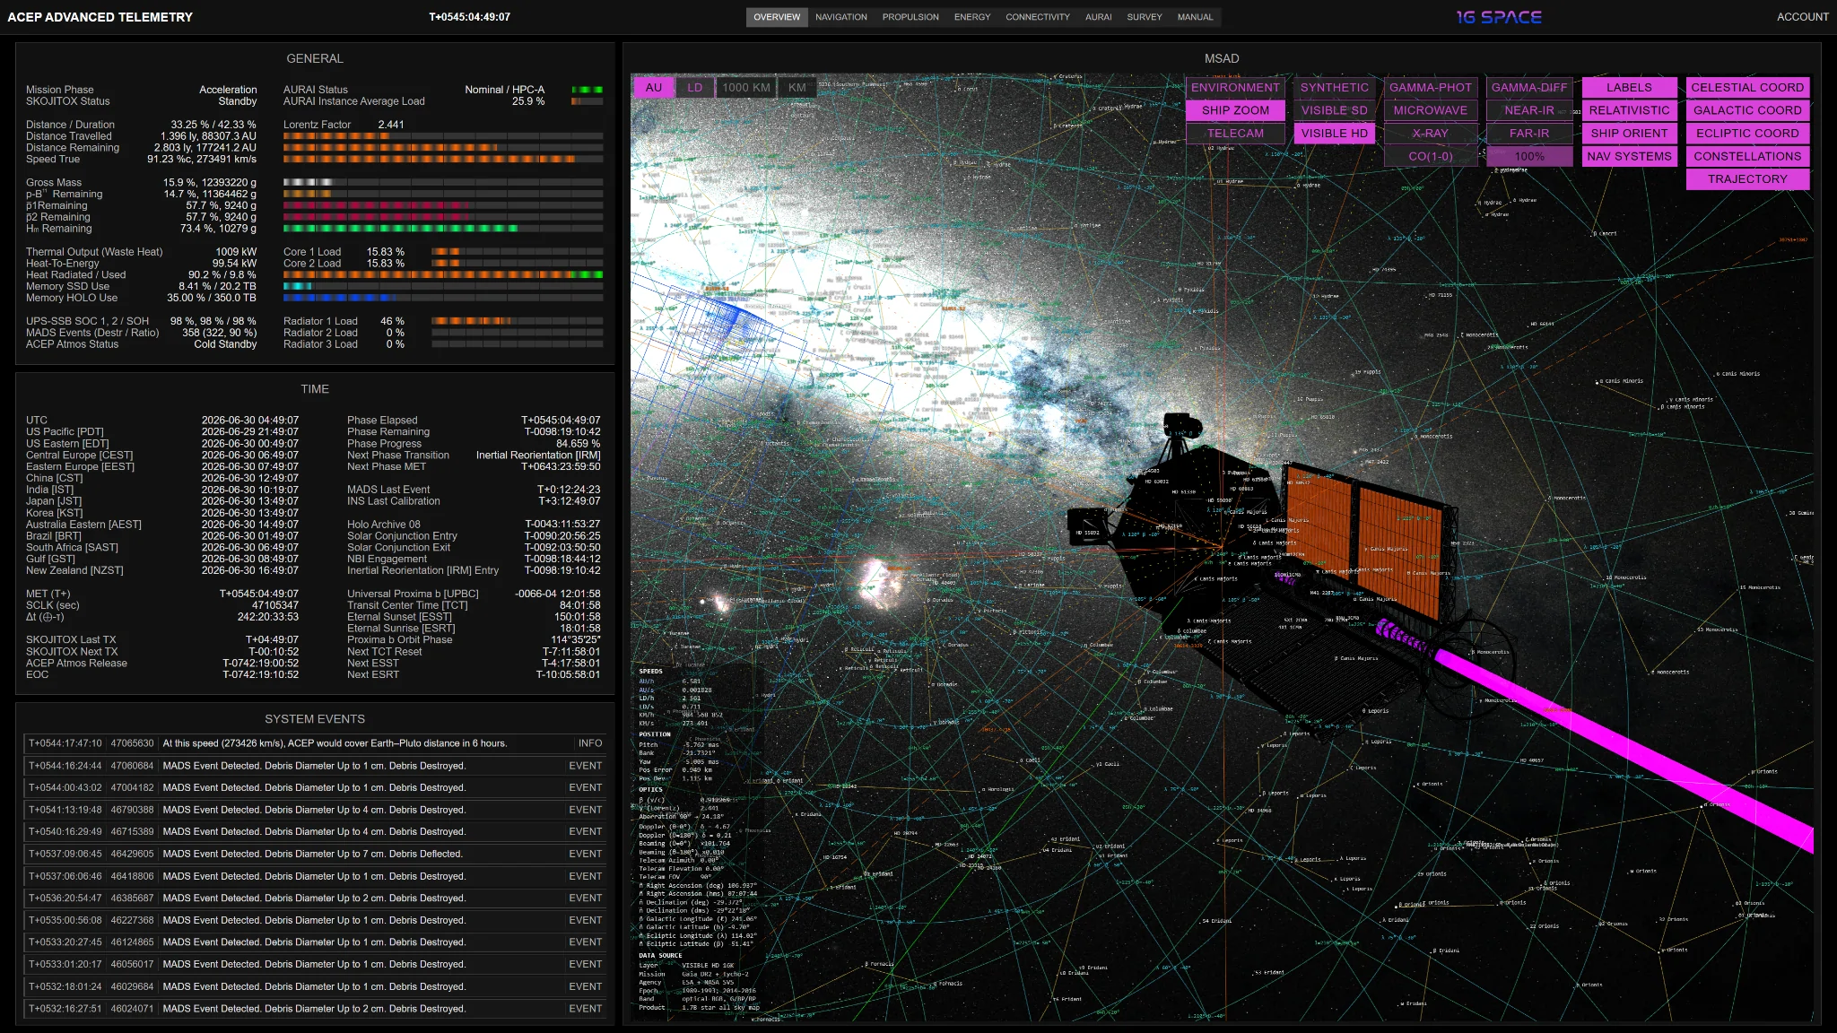
Task: Click the AURAI status indicator bar
Action: coord(587,90)
